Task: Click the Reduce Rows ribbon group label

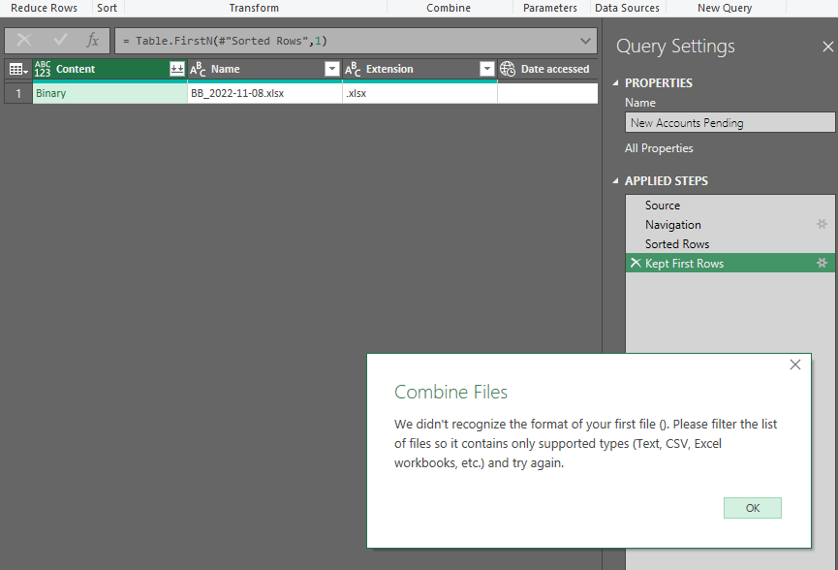Action: pos(44,8)
